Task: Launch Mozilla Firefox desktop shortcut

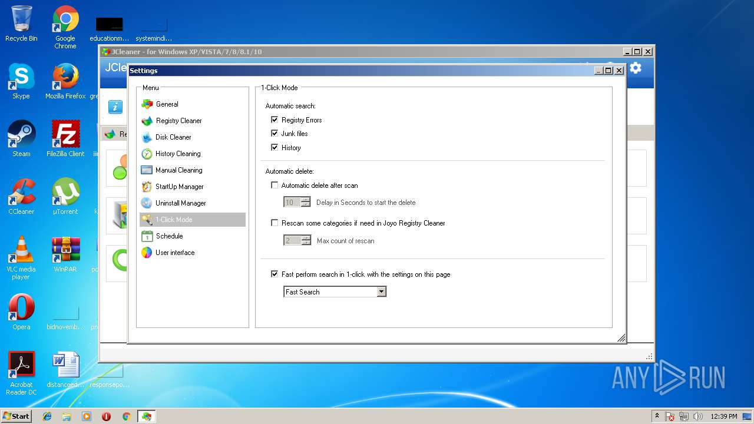Action: pos(65,81)
